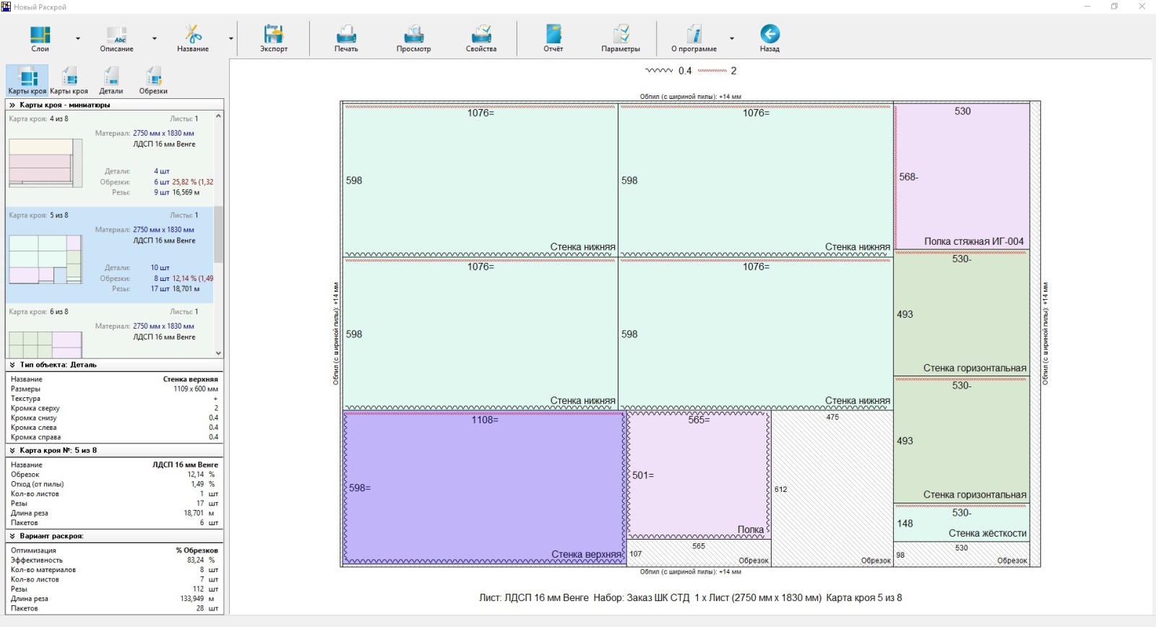Screen dimensions: 1156x627
Task: Open О программе info
Action: 694,38
